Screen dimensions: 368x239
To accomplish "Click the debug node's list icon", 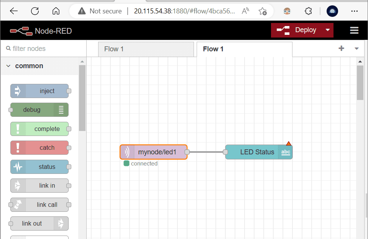I will coord(61,110).
